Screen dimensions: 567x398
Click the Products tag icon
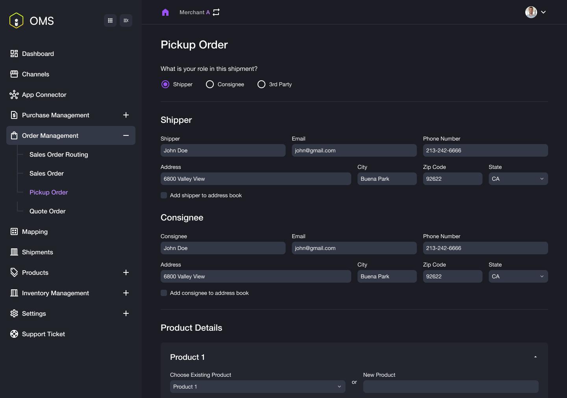(14, 272)
